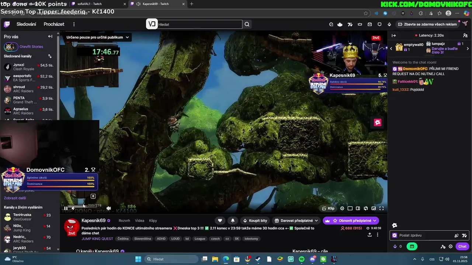Open the Rozvrh tab
The image size is (472, 265).
124,220
